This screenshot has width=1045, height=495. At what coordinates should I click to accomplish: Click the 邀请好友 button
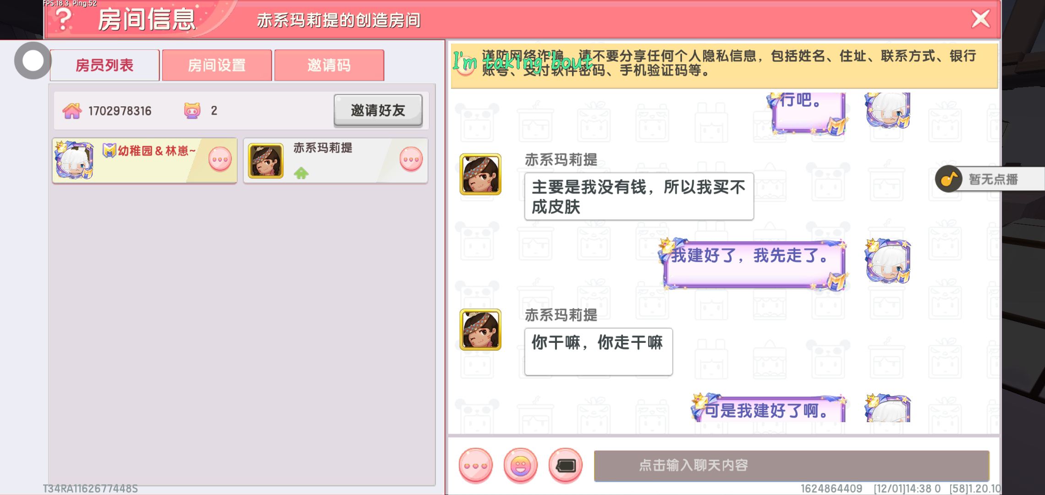click(x=378, y=110)
